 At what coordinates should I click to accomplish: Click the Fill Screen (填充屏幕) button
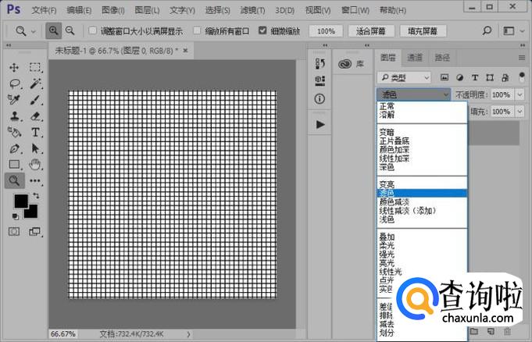pyautogui.click(x=423, y=31)
